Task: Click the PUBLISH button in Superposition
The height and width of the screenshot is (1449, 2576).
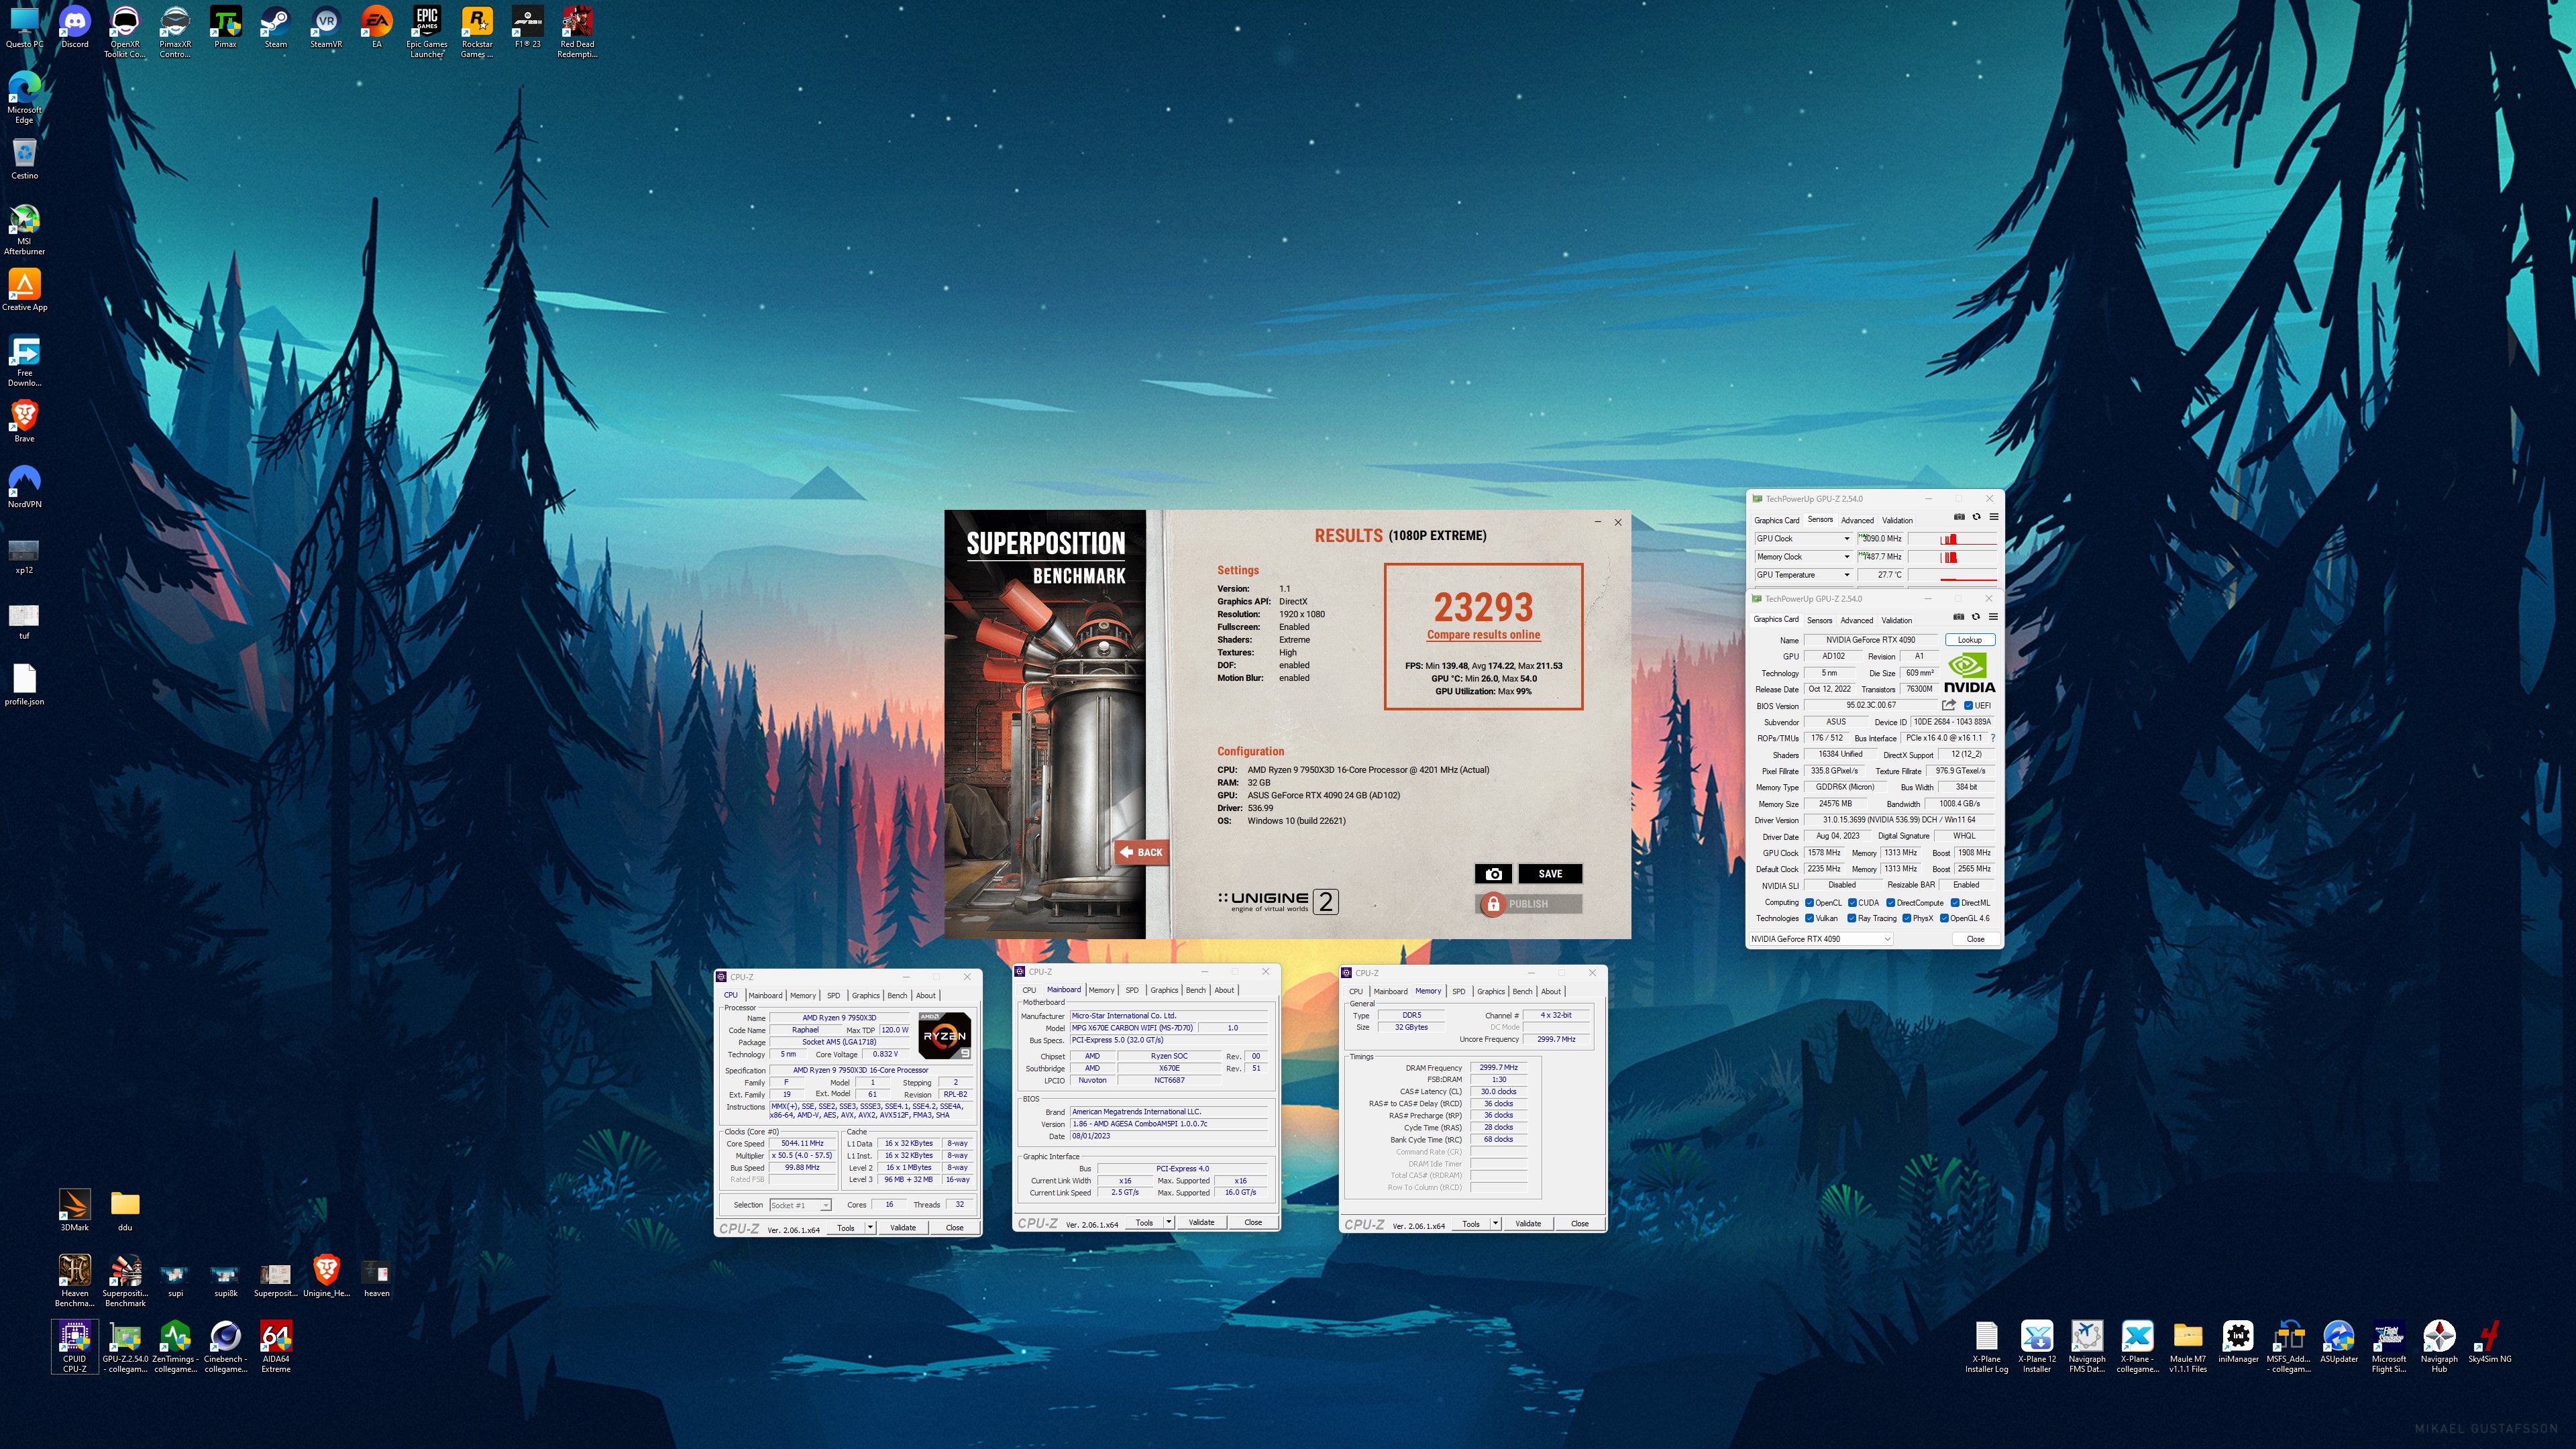Action: tap(1528, 904)
